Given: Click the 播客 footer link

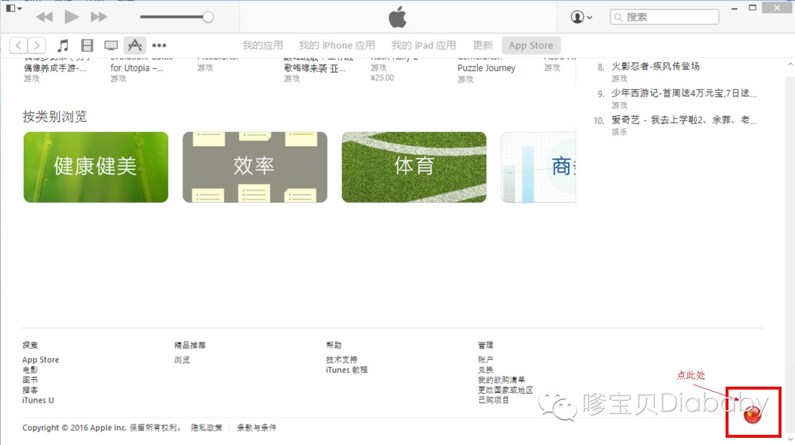Looking at the screenshot, I should [x=30, y=390].
